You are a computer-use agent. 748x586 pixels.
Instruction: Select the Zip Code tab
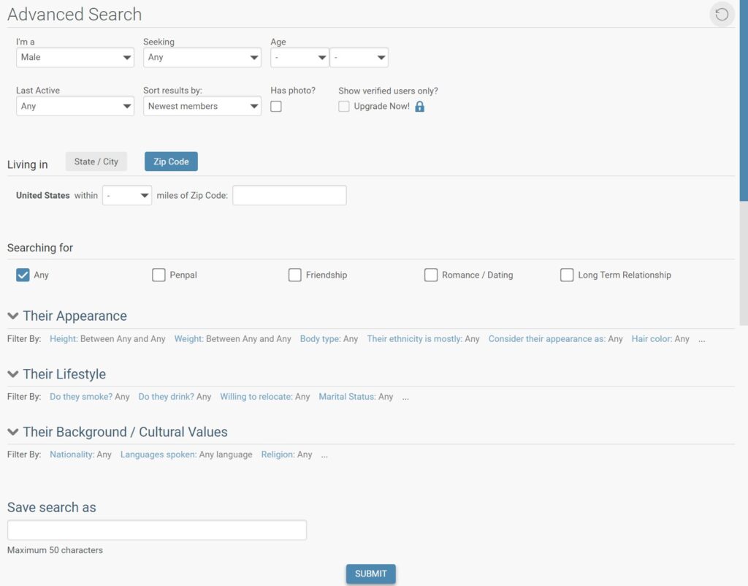[171, 161]
